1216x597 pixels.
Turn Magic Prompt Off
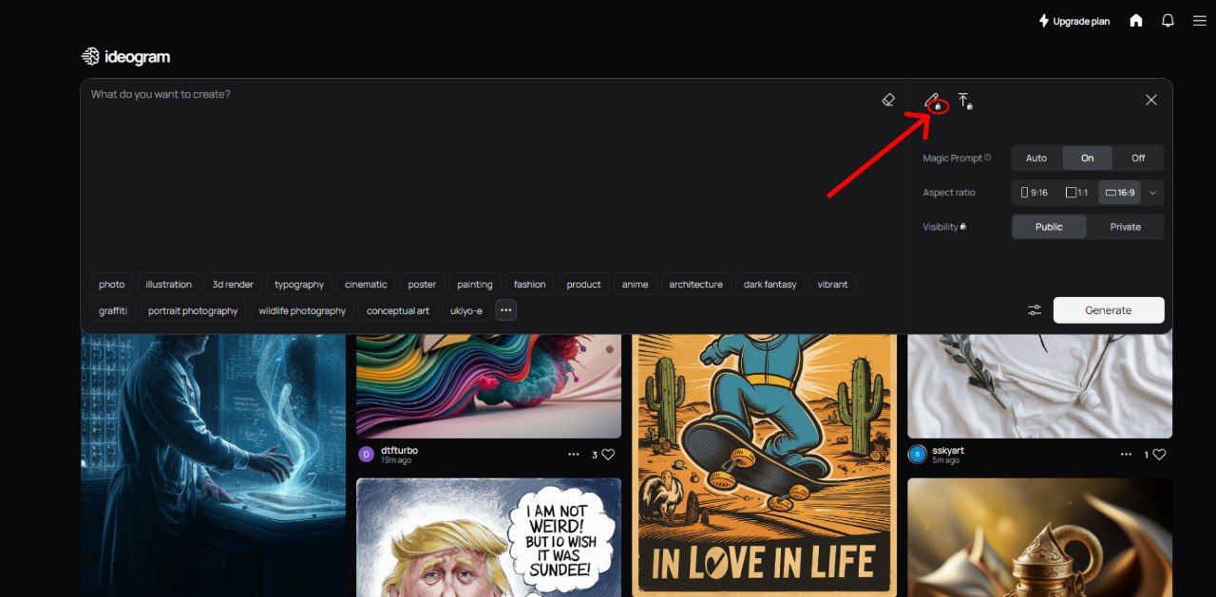click(x=1138, y=159)
